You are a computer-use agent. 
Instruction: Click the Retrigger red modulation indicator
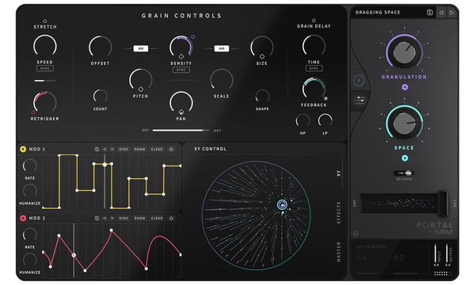tap(33, 112)
